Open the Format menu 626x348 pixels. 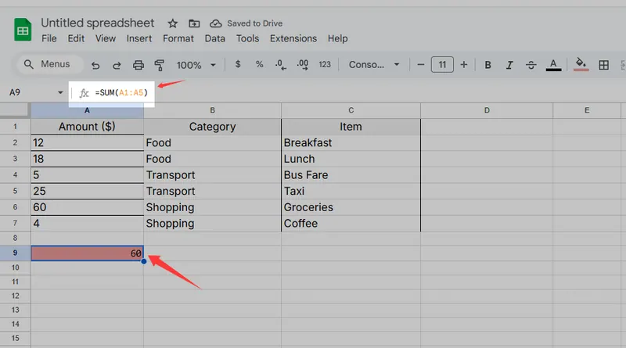[x=178, y=38]
